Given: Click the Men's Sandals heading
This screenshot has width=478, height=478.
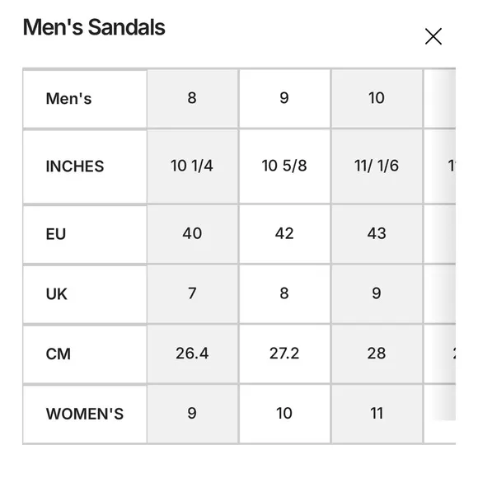Looking at the screenshot, I should pos(94,27).
